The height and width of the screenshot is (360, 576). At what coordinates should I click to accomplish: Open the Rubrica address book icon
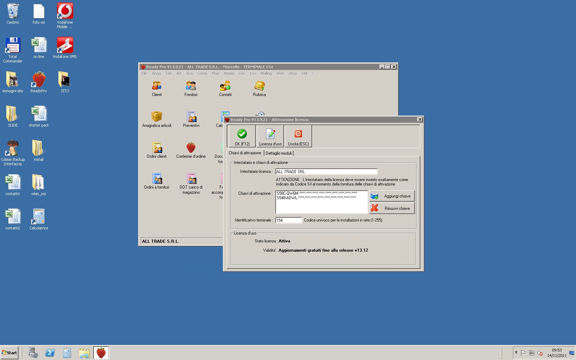coord(260,89)
